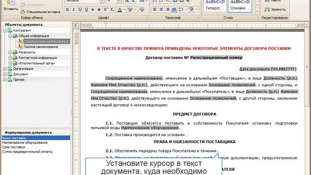311x175 pixels.
Task: Expand the Прочее tree node
Action: point(5,80)
